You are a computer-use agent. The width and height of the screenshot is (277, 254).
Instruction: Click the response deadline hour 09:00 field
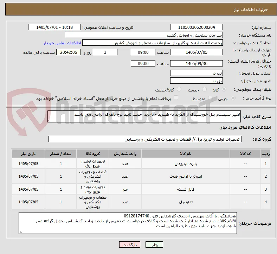143,52
